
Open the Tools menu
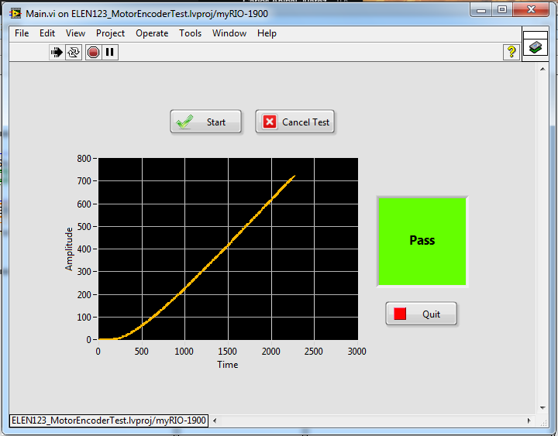coord(191,33)
